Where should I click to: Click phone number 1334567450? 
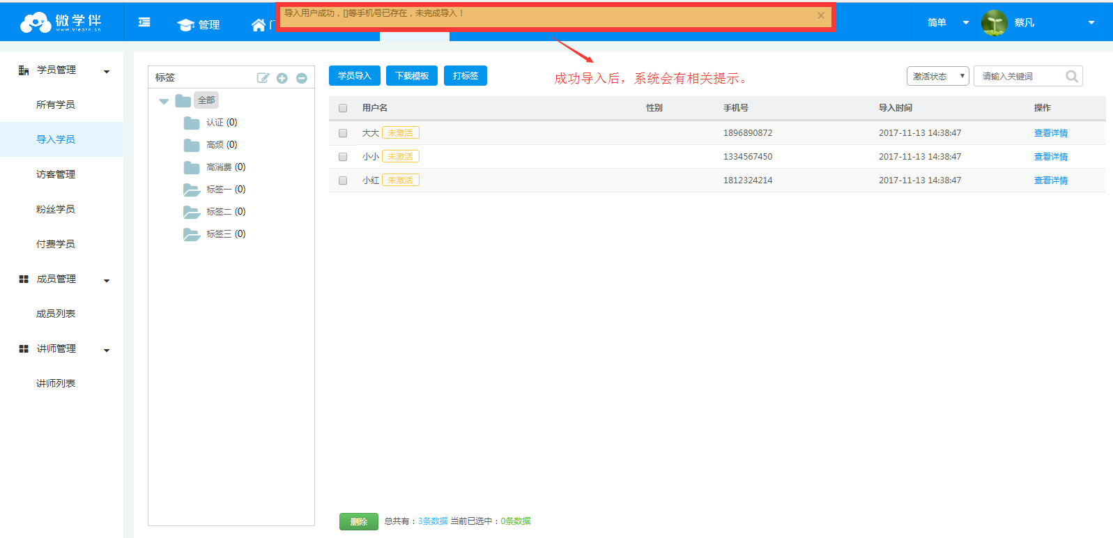[748, 157]
